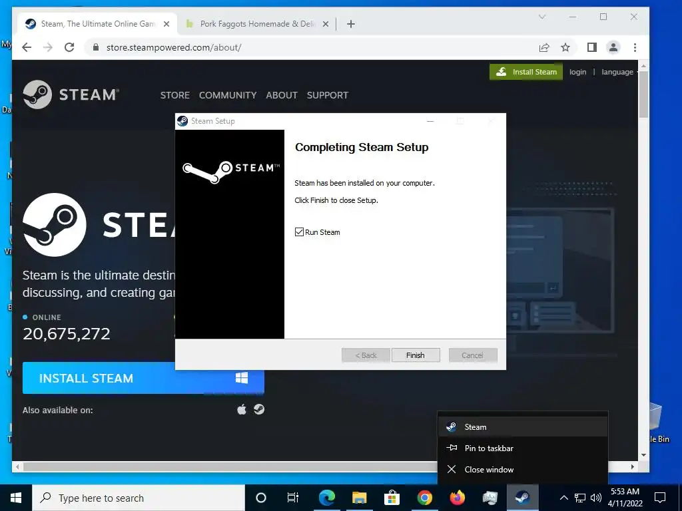Open network tray icon
Viewport: 682px width, 511px height.
(580, 498)
